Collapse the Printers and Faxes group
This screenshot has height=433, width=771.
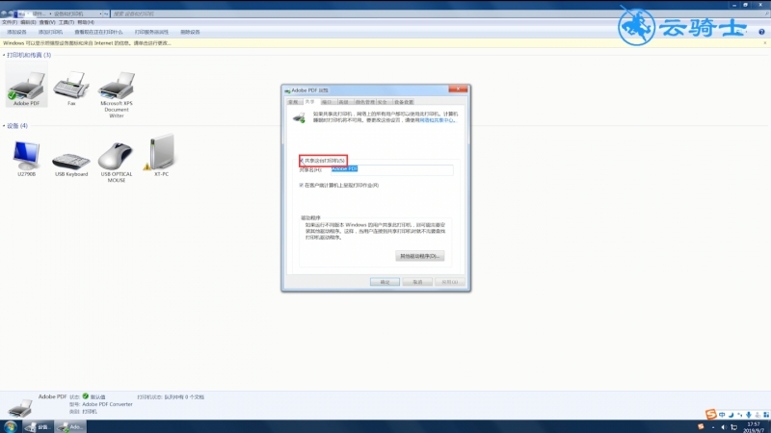coord(4,55)
